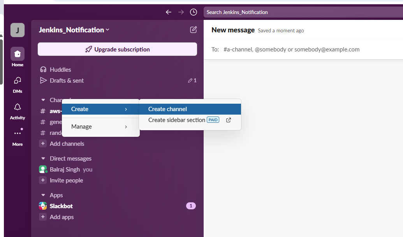Click Invite people
Screen dimensions: 403x237
pos(66,180)
